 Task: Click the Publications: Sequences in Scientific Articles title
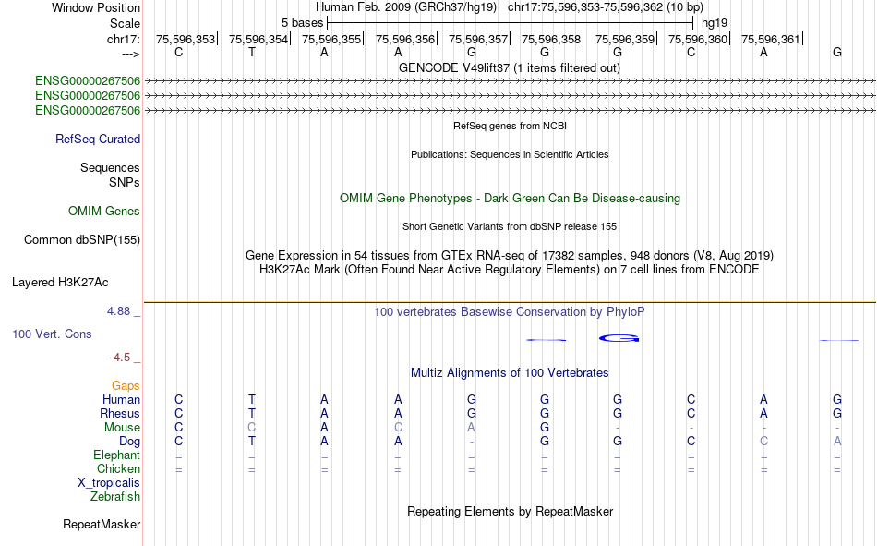510,154
